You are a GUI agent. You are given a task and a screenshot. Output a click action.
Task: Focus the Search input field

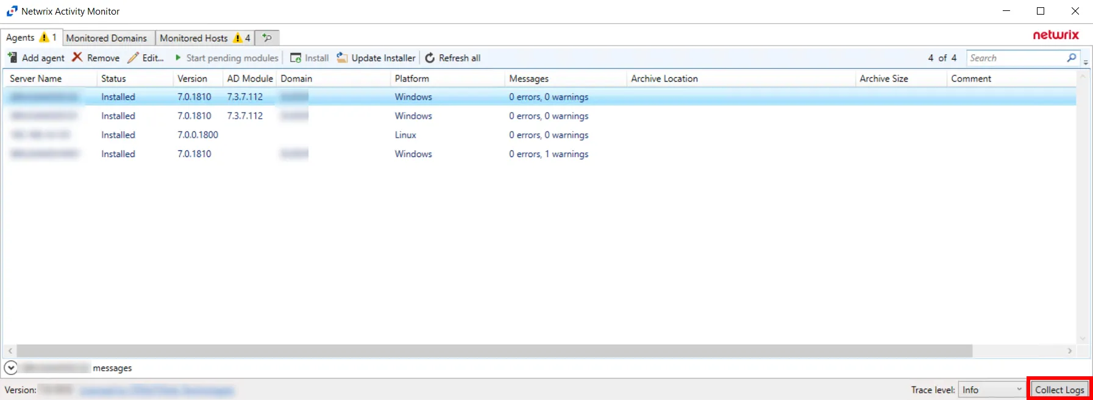pyautogui.click(x=1017, y=58)
